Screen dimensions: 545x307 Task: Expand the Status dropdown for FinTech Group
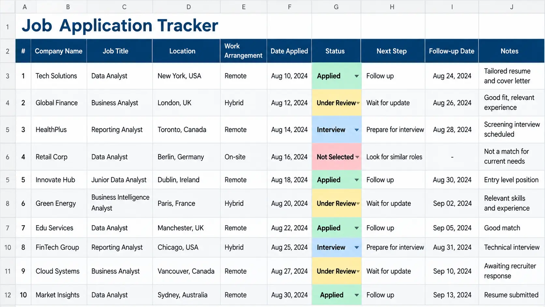(x=357, y=248)
